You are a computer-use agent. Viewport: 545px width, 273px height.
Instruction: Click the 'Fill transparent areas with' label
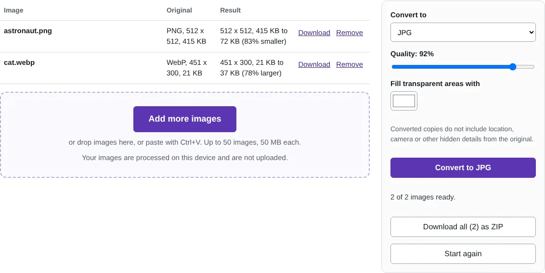pyautogui.click(x=435, y=84)
